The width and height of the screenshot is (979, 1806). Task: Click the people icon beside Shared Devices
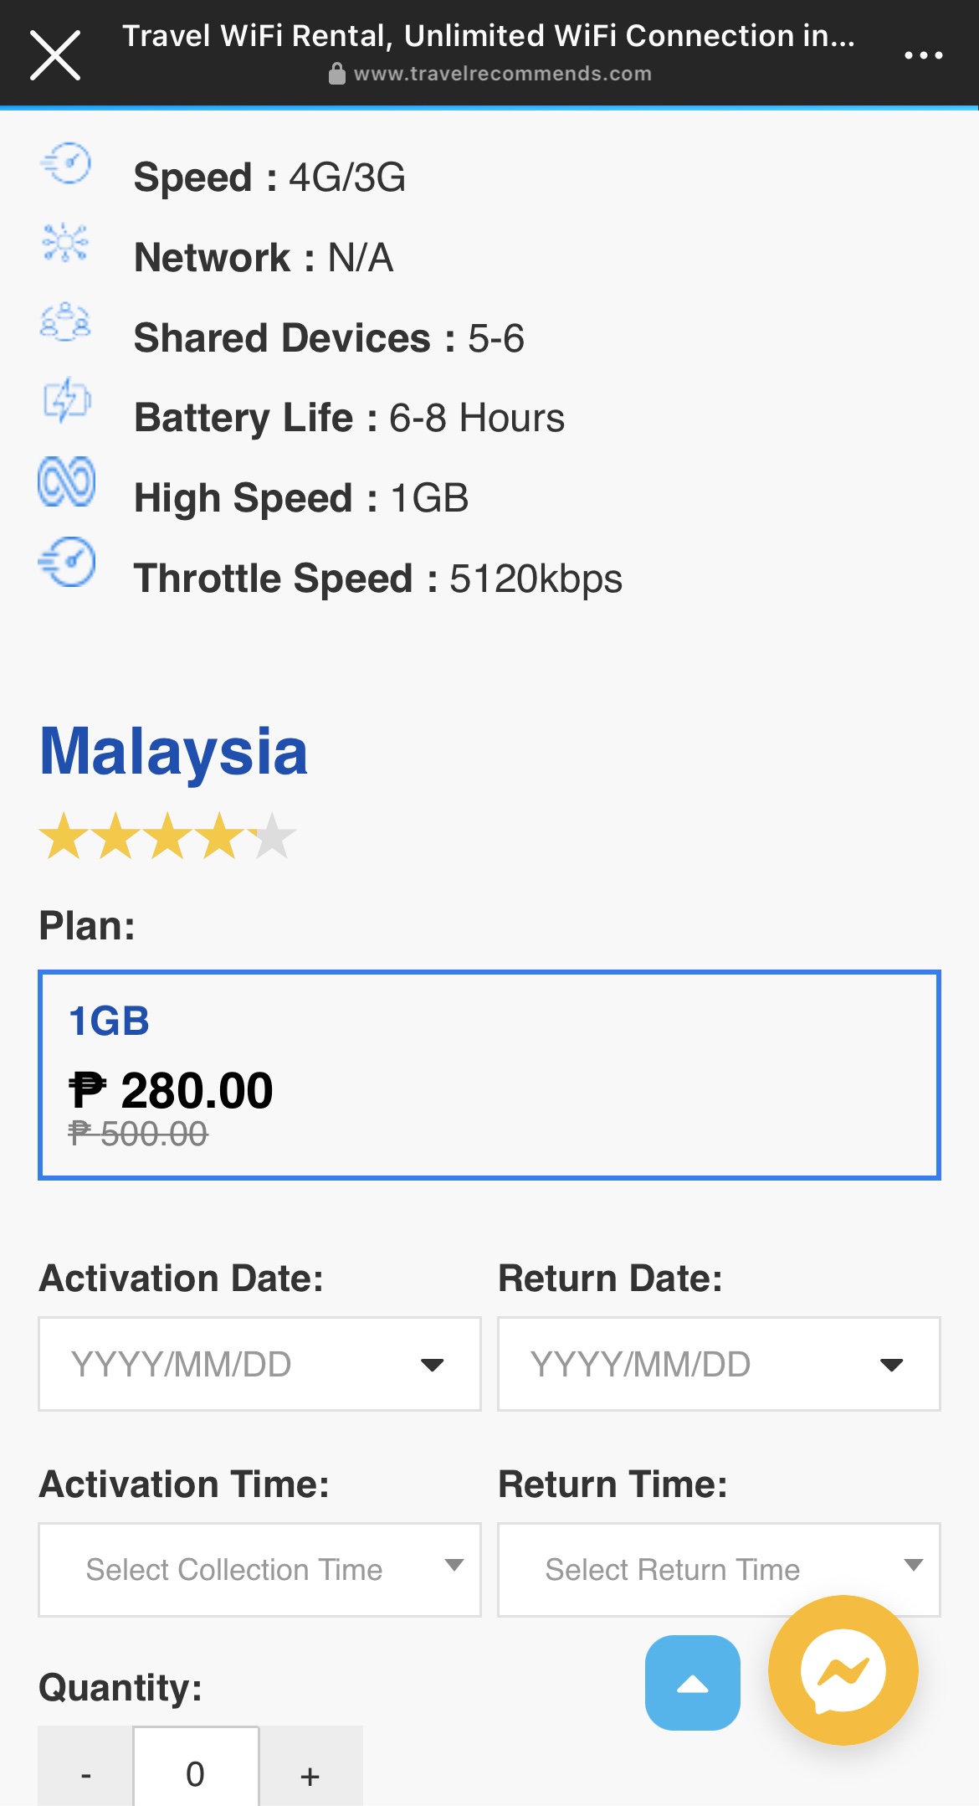click(65, 322)
